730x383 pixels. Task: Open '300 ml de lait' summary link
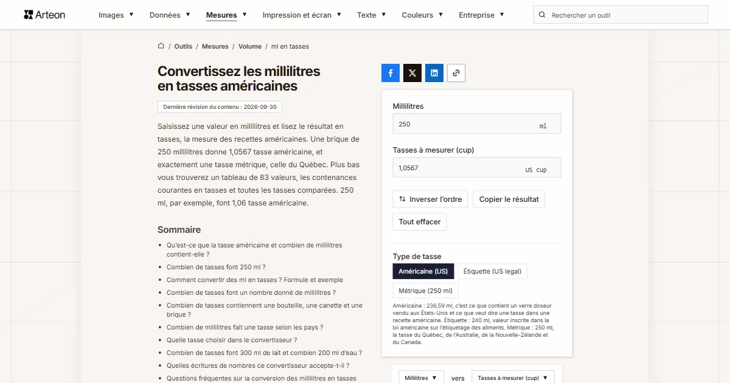(264, 353)
